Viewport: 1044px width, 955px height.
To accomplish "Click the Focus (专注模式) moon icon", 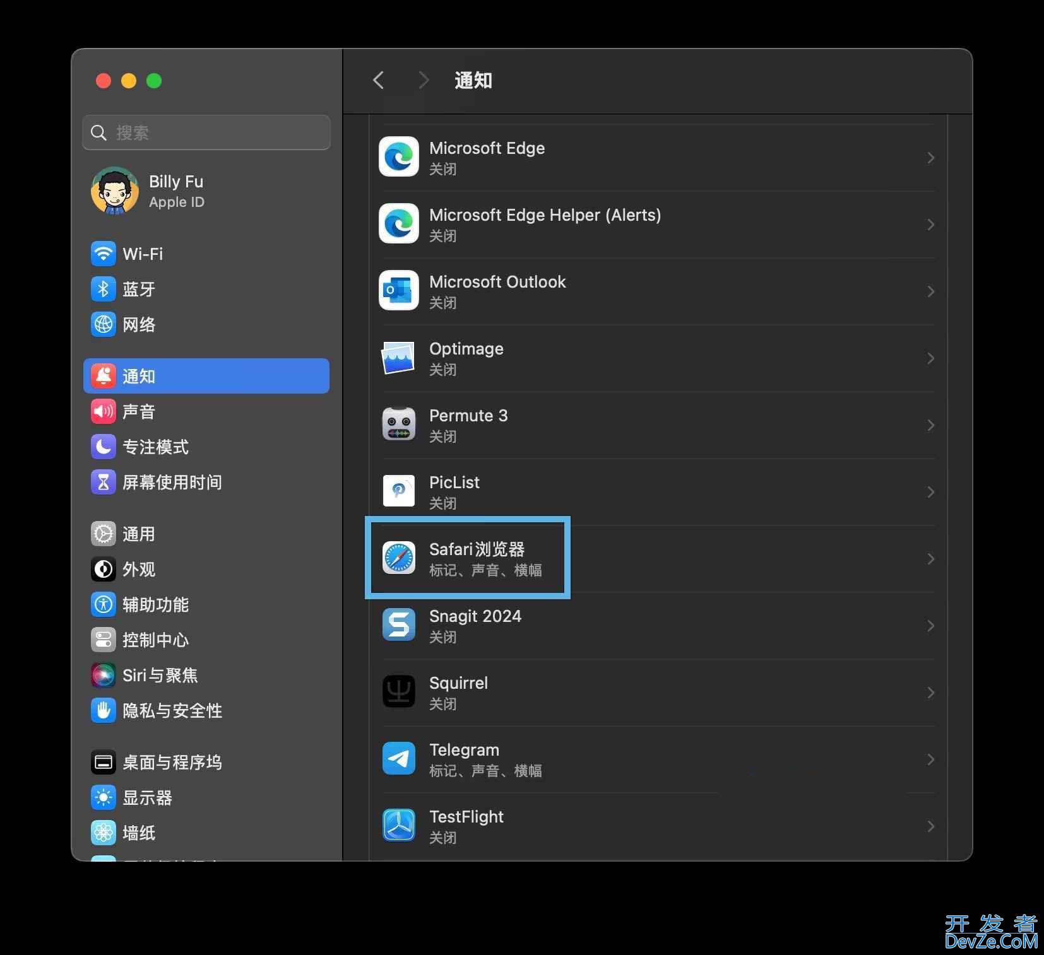I will coord(104,447).
